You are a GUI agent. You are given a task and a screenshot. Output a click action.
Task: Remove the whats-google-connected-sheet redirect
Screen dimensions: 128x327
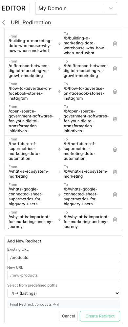(115, 195)
